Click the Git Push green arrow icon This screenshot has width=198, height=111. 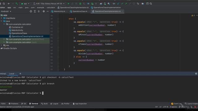(126, 4)
